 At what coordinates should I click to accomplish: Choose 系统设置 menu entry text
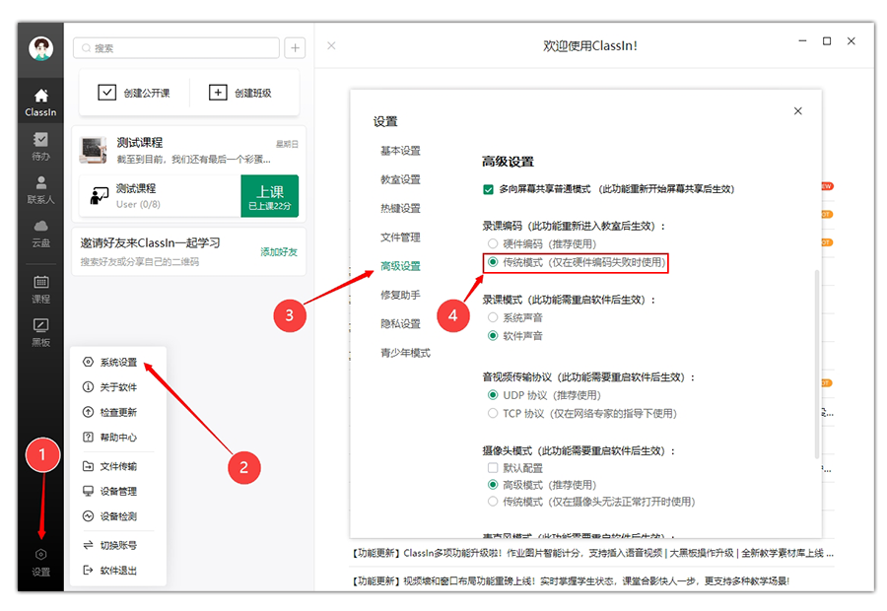119,362
